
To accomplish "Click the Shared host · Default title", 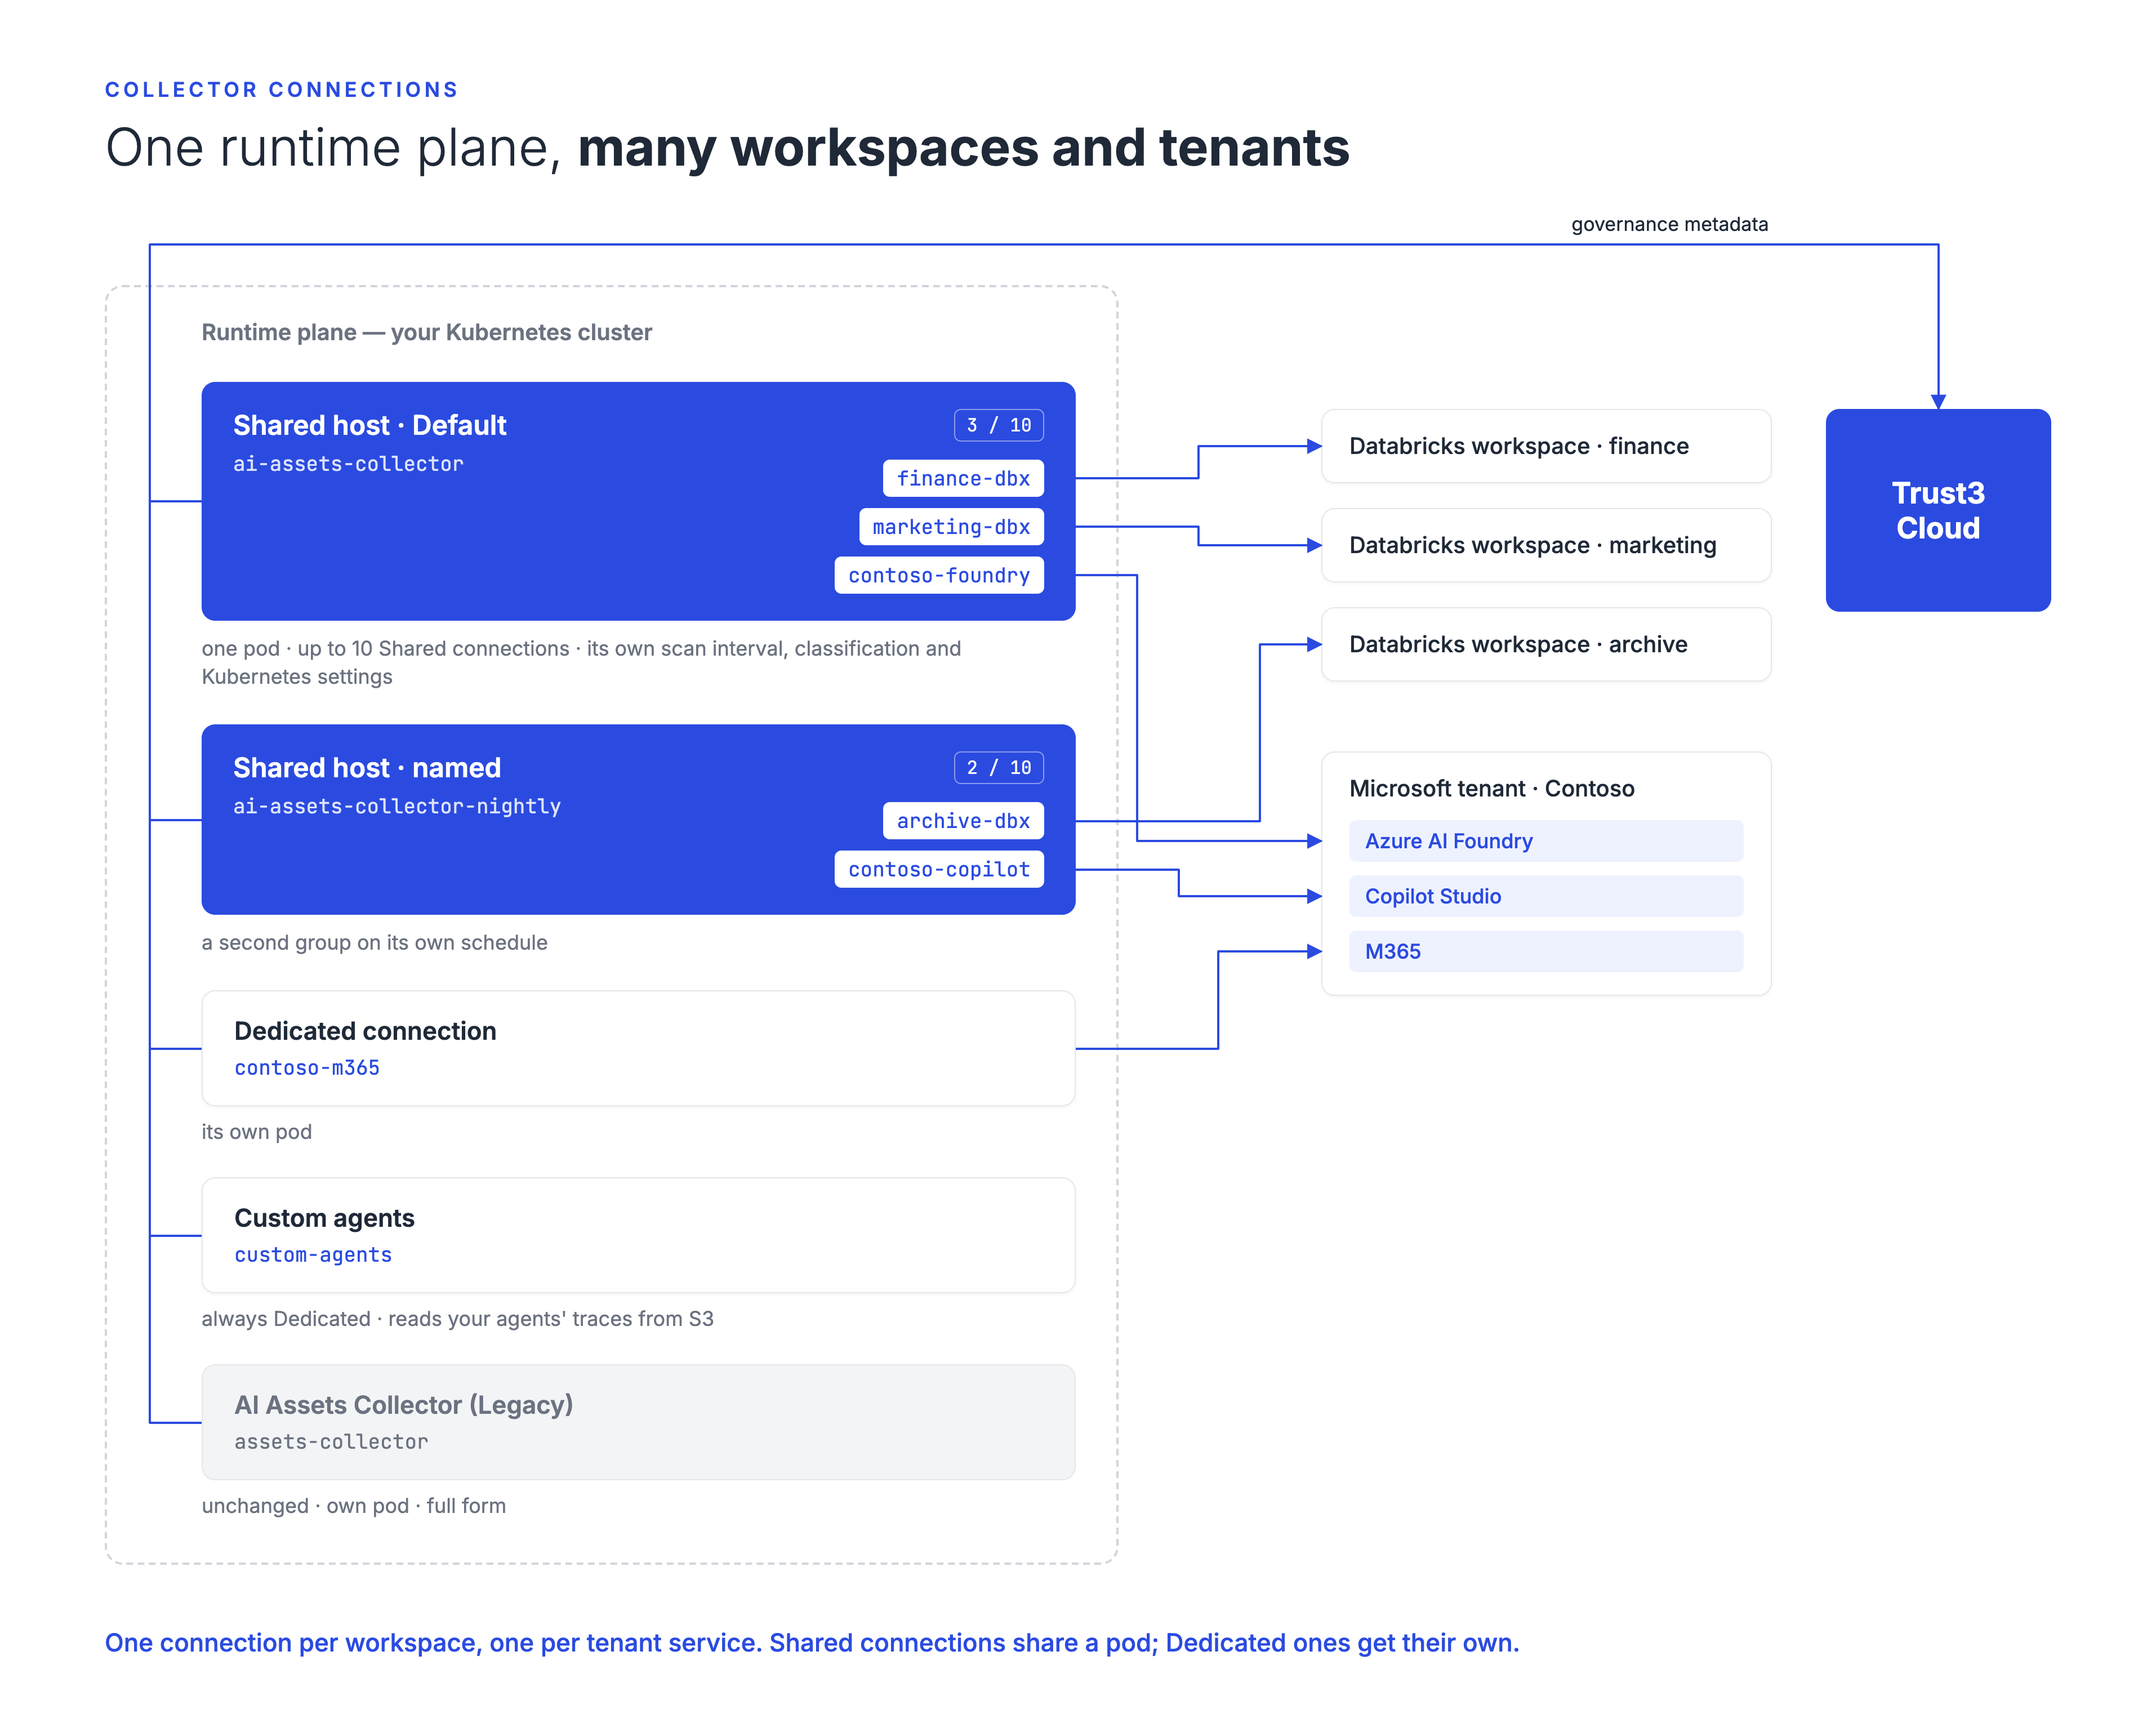I will tap(369, 425).
